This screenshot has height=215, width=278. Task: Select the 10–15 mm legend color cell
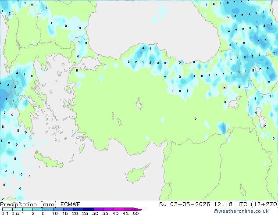pos(58,209)
